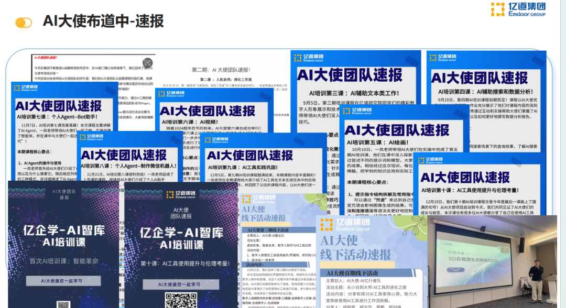Click the "AI大使邀您一起学习" button on the 智能革命 poster

pos(63,281)
